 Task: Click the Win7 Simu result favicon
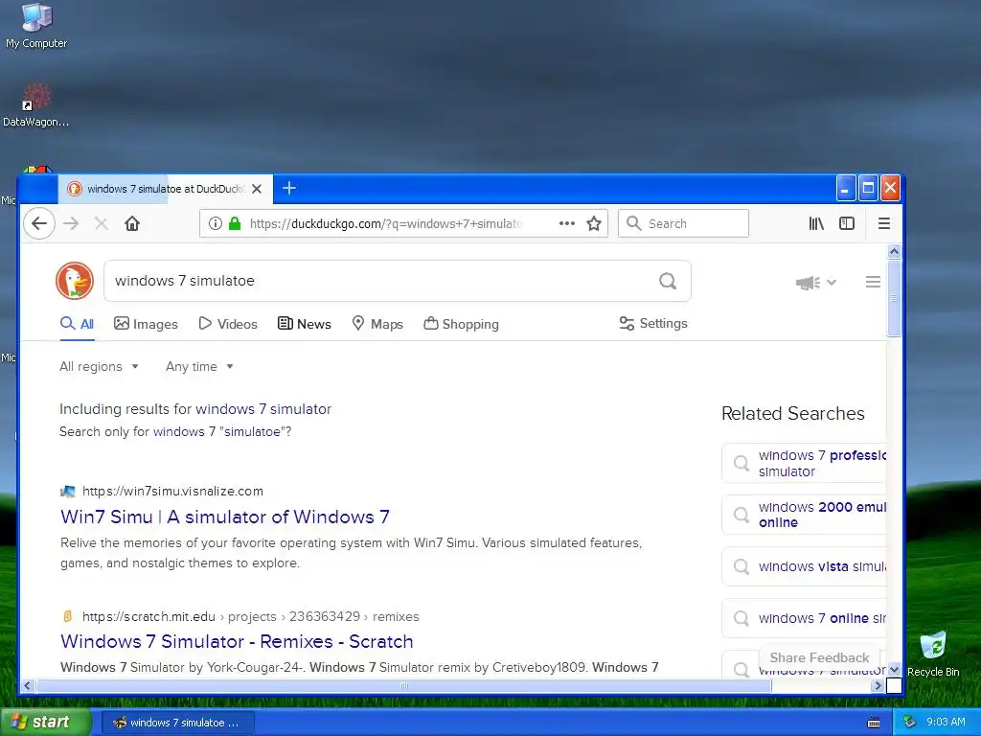coord(68,492)
